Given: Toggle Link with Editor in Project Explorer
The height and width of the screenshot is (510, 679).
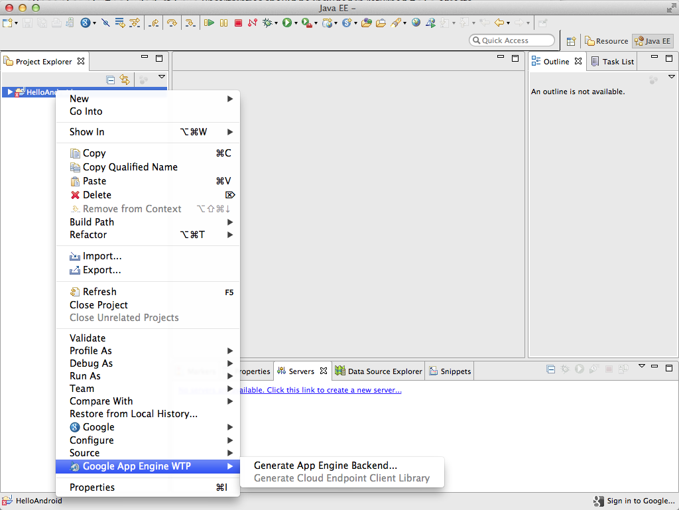Looking at the screenshot, I should tap(125, 80).
